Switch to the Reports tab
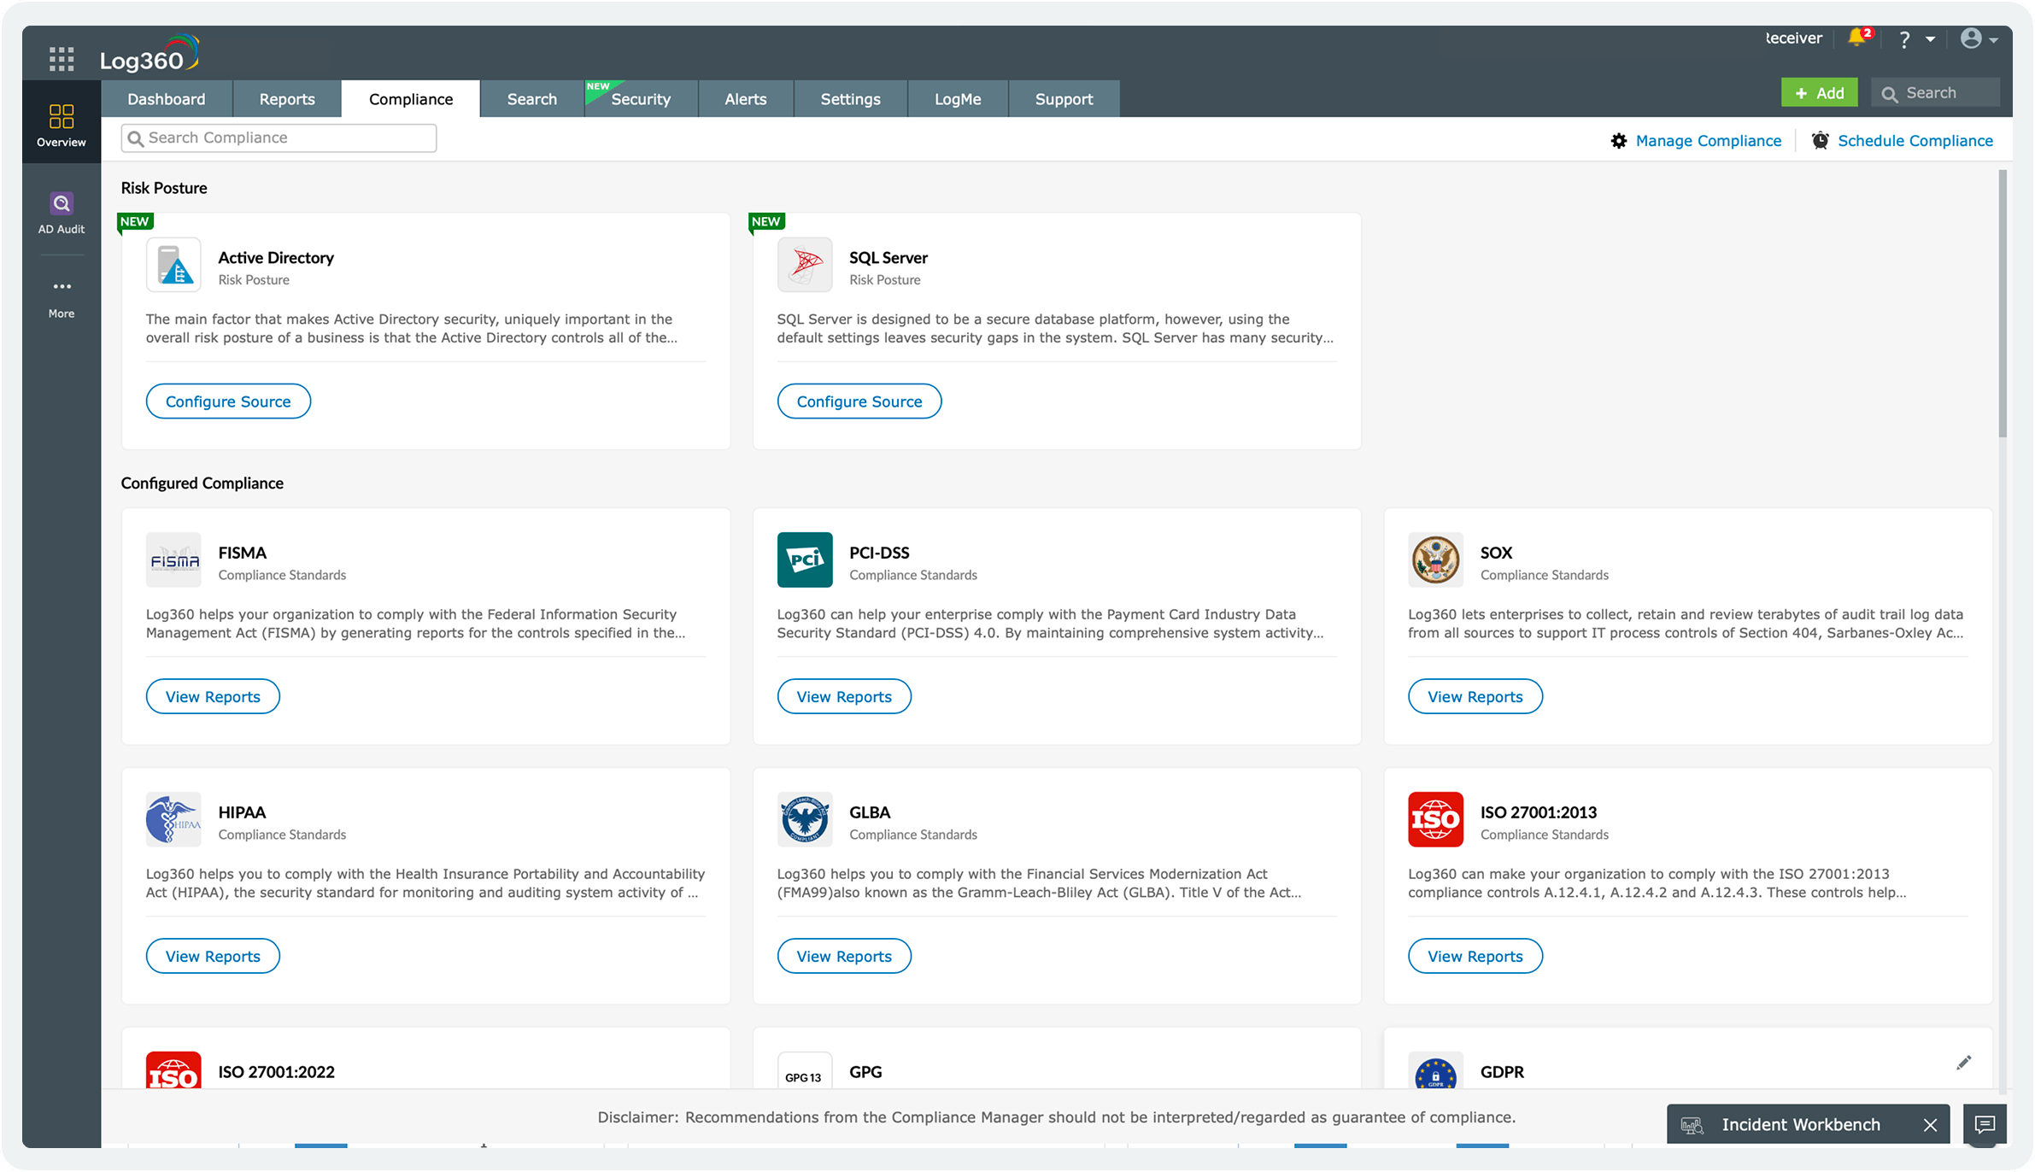Image resolution: width=2035 pixels, height=1172 pixels. (x=287, y=99)
